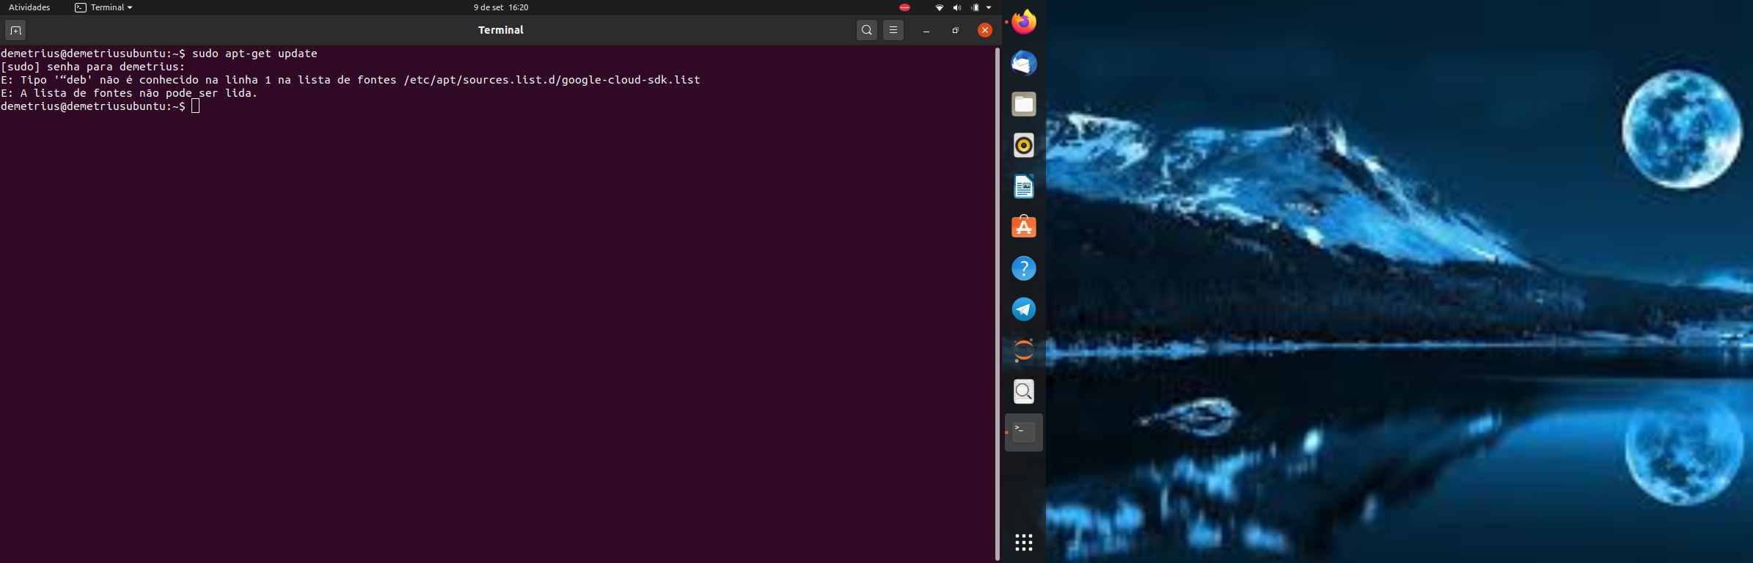Image resolution: width=1753 pixels, height=563 pixels.
Task: Open the Help icon in dock
Action: coord(1024,268)
